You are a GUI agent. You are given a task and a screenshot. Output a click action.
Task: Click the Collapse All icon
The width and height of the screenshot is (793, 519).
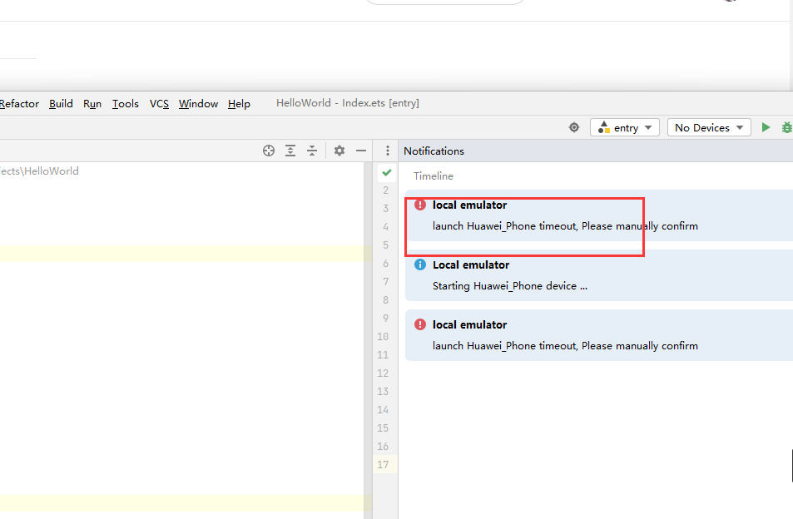[x=312, y=151]
